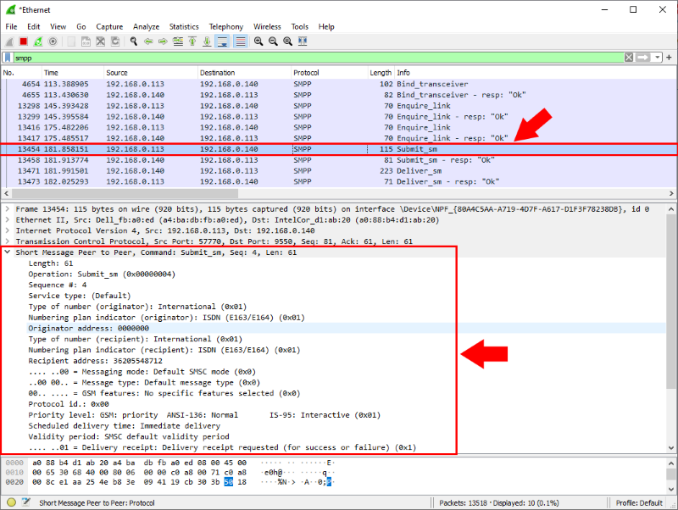The width and height of the screenshot is (678, 510).
Task: Click Go to specified packet icon
Action: (178, 42)
